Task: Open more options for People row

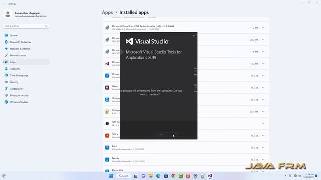Action: click(263, 160)
